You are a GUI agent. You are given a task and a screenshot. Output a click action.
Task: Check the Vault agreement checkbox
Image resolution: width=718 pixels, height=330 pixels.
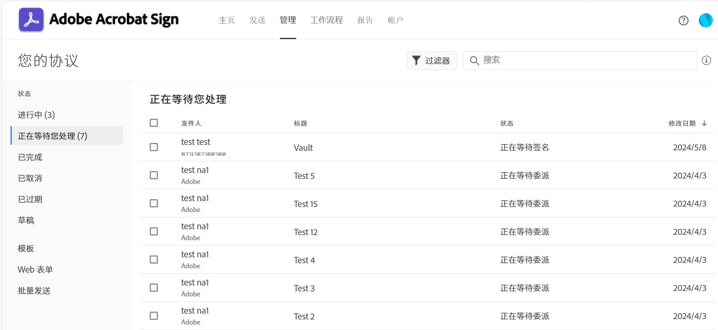154,147
